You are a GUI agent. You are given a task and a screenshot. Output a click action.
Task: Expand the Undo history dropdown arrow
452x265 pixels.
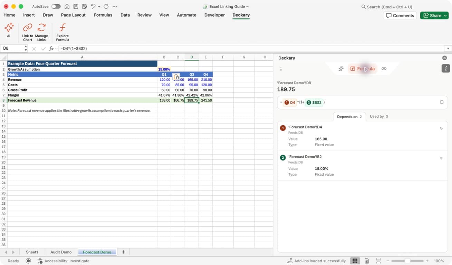(99, 7)
